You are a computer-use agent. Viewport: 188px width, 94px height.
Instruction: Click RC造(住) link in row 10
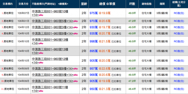pyautogui.click(x=179, y=81)
